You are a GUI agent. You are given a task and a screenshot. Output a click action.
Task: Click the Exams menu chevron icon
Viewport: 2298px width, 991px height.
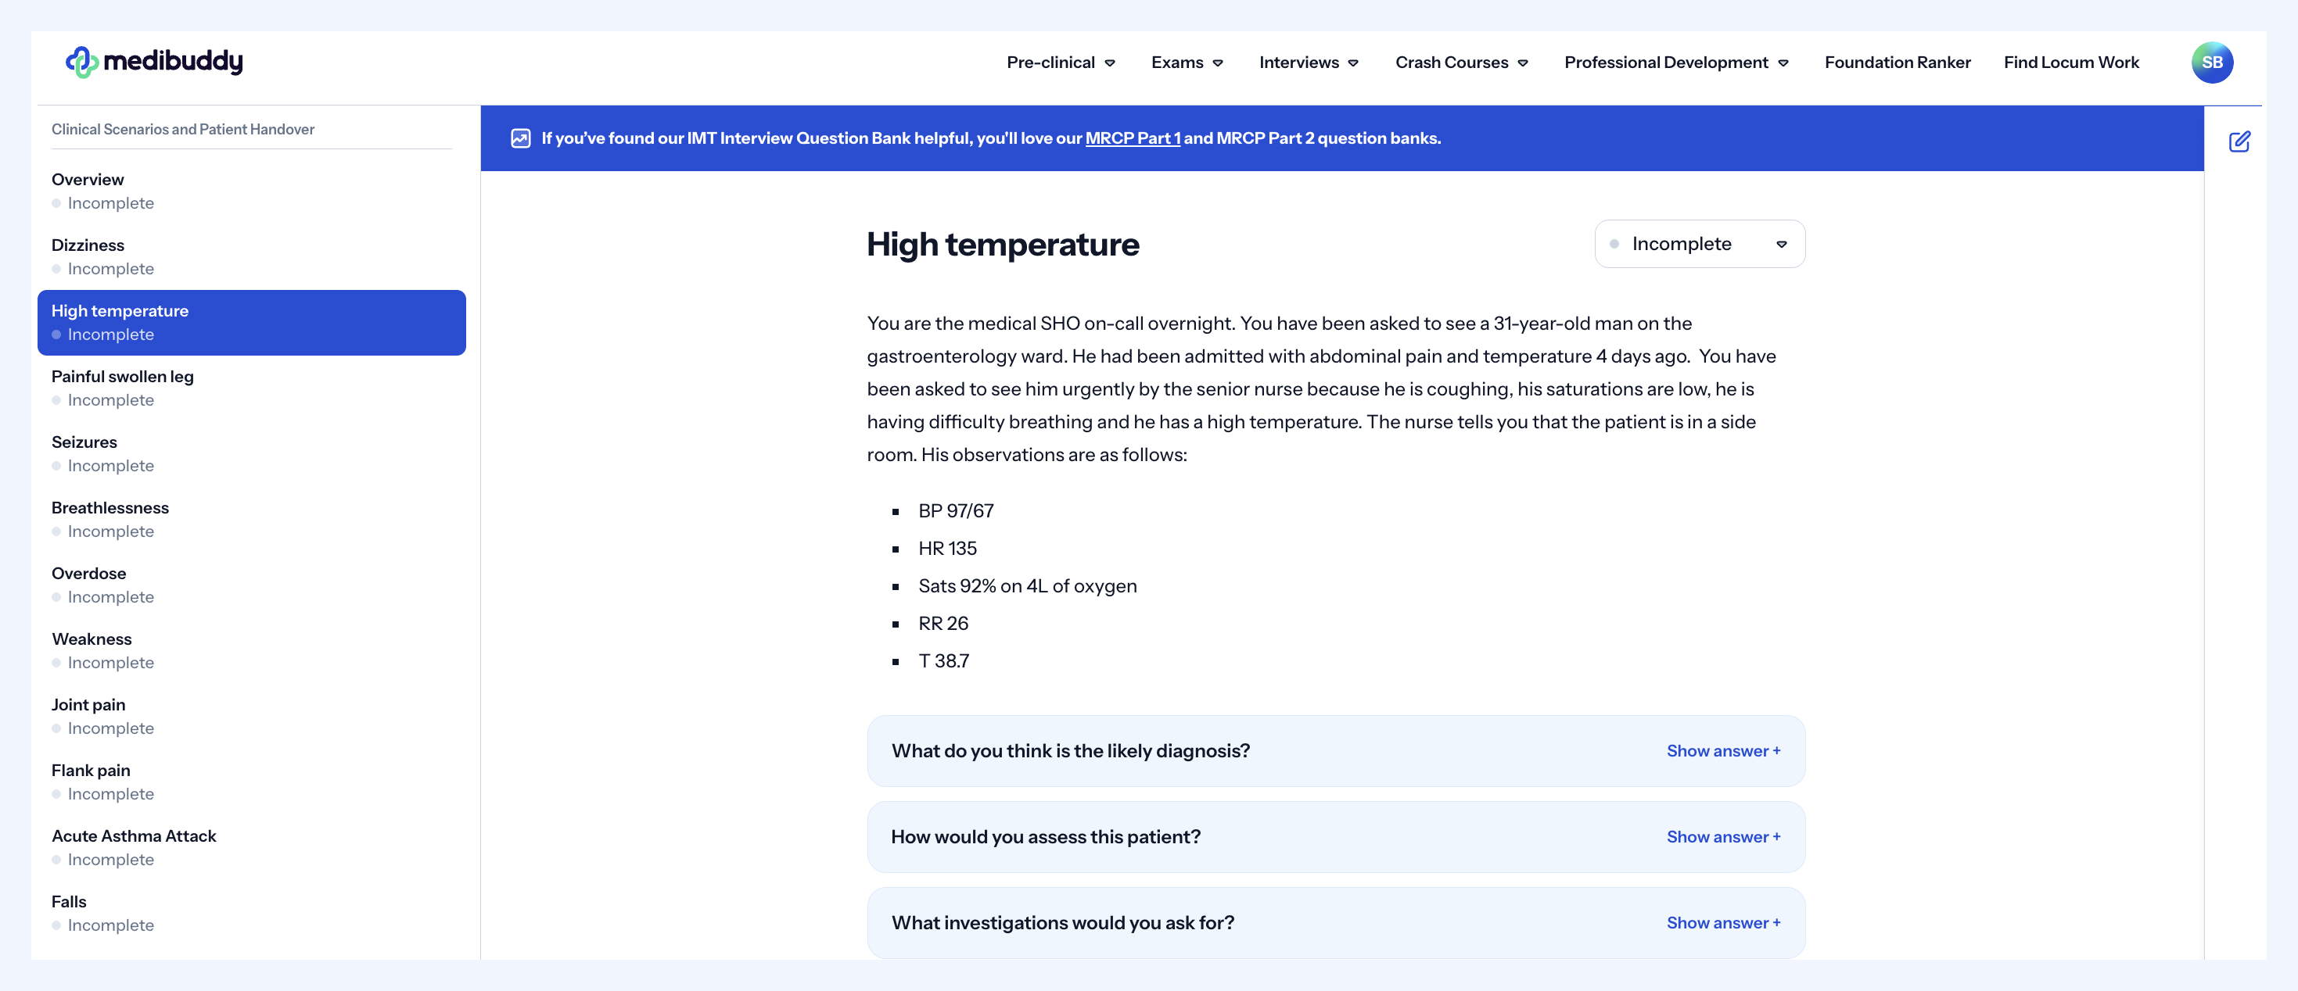[1218, 63]
